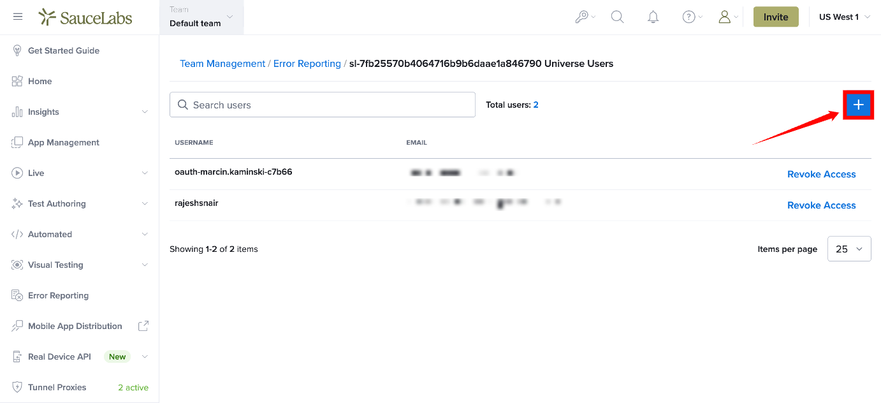This screenshot has width=881, height=403.
Task: Open Mobile App Distribution in sidebar
Action: 75,326
